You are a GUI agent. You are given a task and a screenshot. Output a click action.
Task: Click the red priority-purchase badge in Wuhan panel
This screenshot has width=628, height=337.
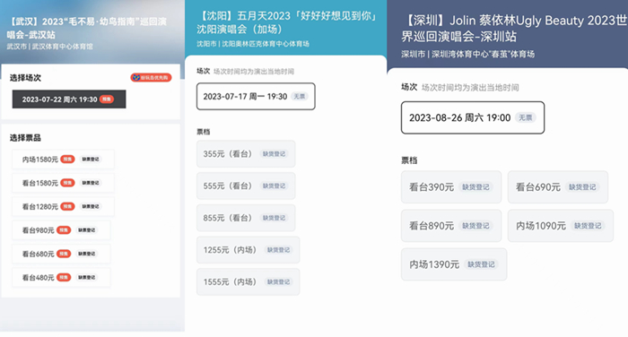(x=151, y=78)
